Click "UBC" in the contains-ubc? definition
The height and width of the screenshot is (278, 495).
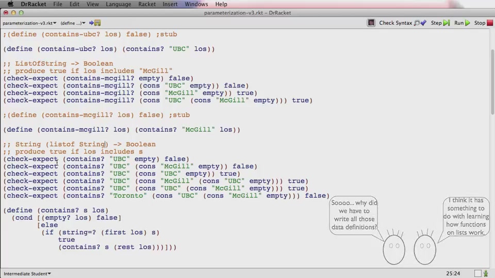coord(179,49)
